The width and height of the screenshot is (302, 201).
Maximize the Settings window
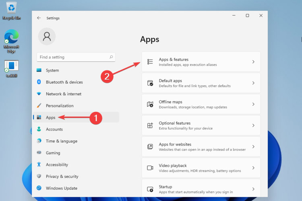click(247, 15)
